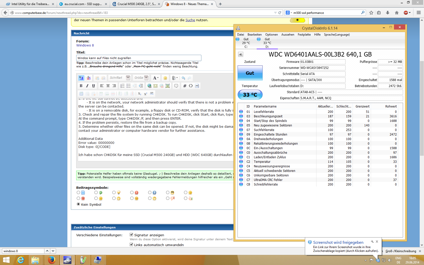Open the Windows Start button
424x265 pixels.
pyautogui.click(x=6, y=260)
